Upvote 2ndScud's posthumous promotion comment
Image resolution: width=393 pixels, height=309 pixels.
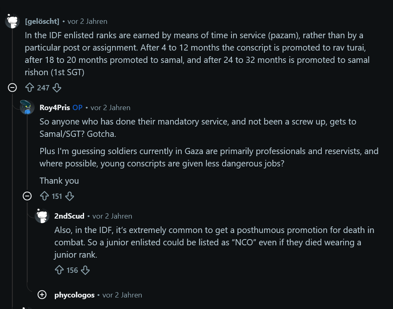(x=59, y=270)
